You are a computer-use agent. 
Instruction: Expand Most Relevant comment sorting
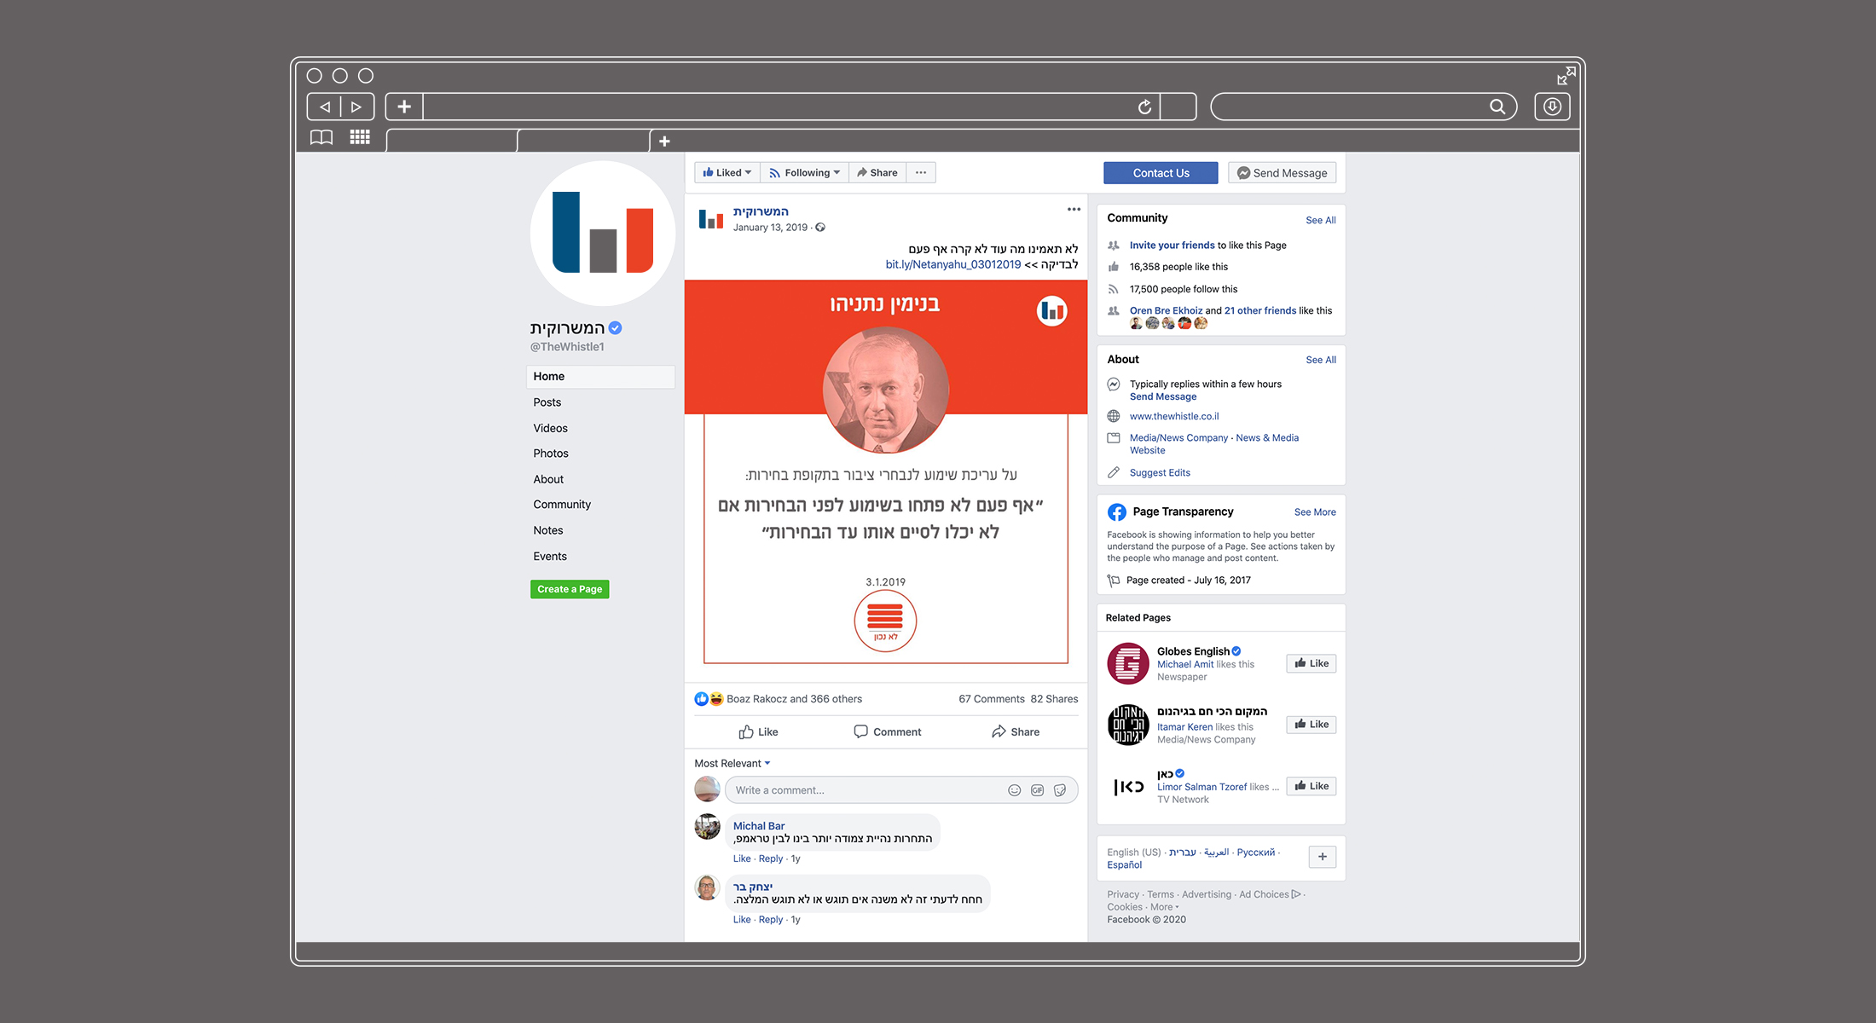(x=732, y=763)
